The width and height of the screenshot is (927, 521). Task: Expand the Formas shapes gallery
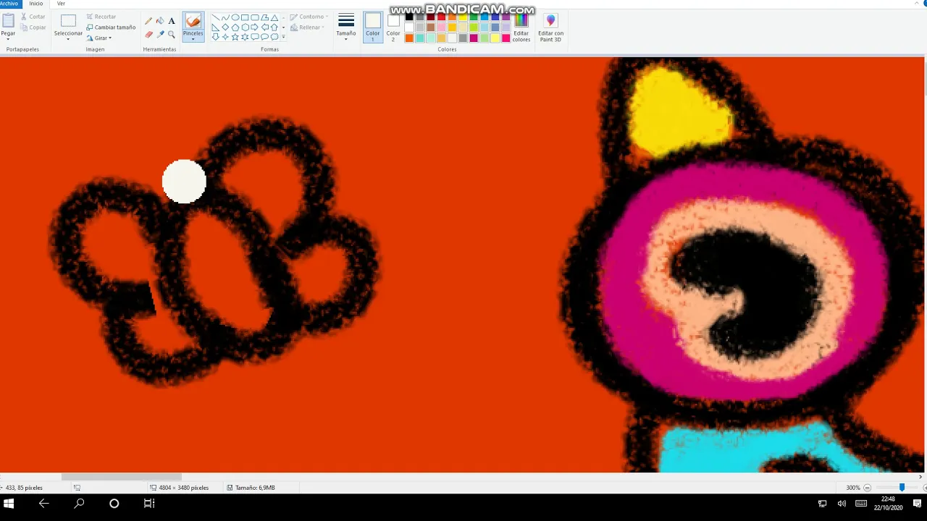283,37
